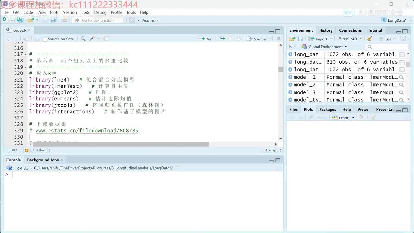This screenshot has width=414, height=233.
Task: Click the workspace panes grid icon
Action: 132,20
